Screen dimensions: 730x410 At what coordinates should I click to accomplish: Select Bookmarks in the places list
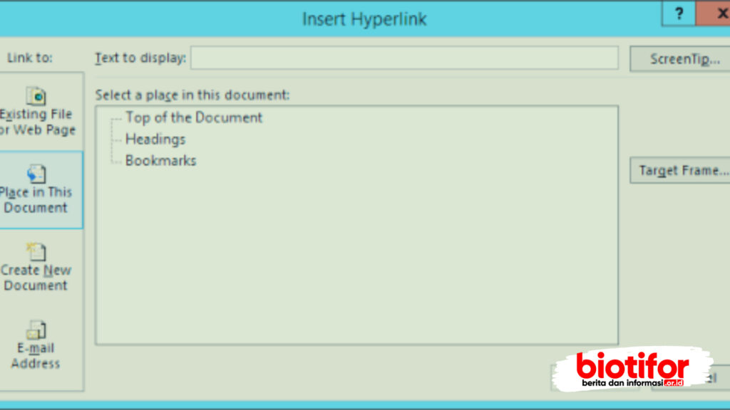click(161, 160)
